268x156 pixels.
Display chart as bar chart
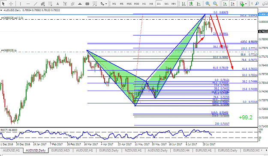click(x=184, y=3)
